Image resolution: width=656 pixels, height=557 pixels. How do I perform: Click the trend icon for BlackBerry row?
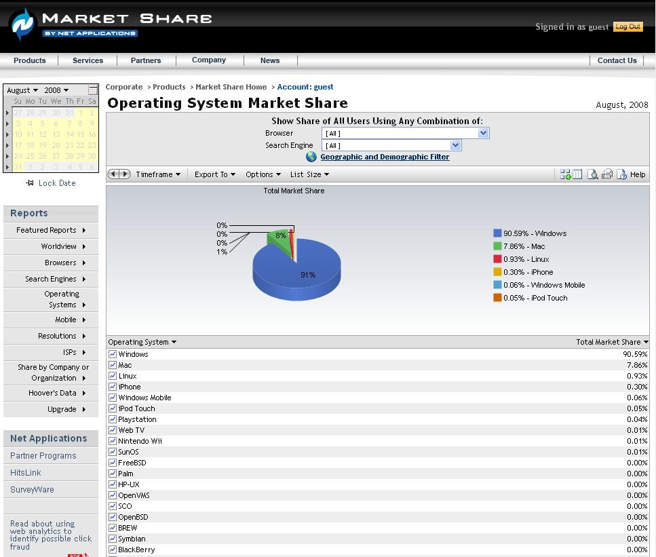(x=113, y=550)
